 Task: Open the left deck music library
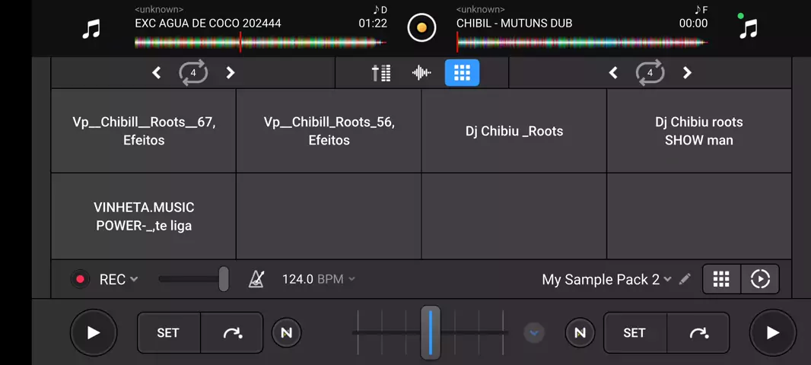pos(91,29)
